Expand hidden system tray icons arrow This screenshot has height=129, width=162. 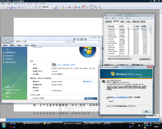tap(143, 125)
